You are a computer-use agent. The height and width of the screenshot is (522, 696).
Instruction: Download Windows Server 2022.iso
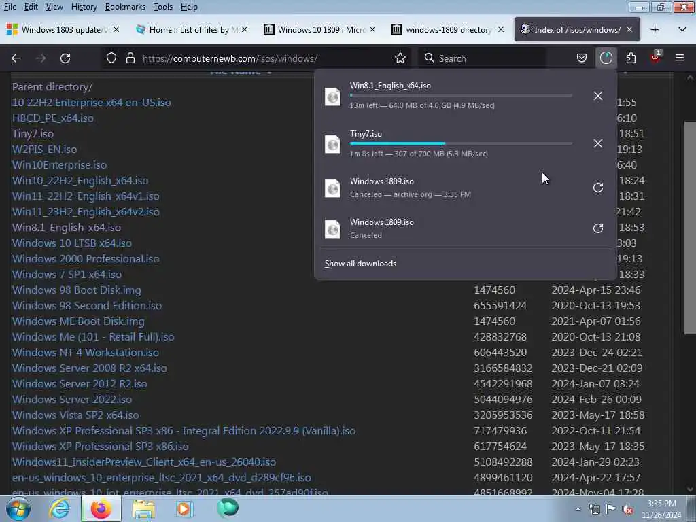pos(72,399)
